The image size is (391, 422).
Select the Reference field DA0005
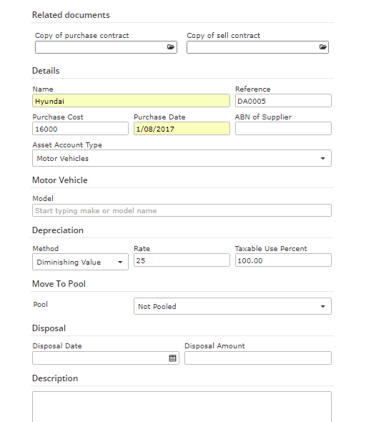pyautogui.click(x=283, y=101)
